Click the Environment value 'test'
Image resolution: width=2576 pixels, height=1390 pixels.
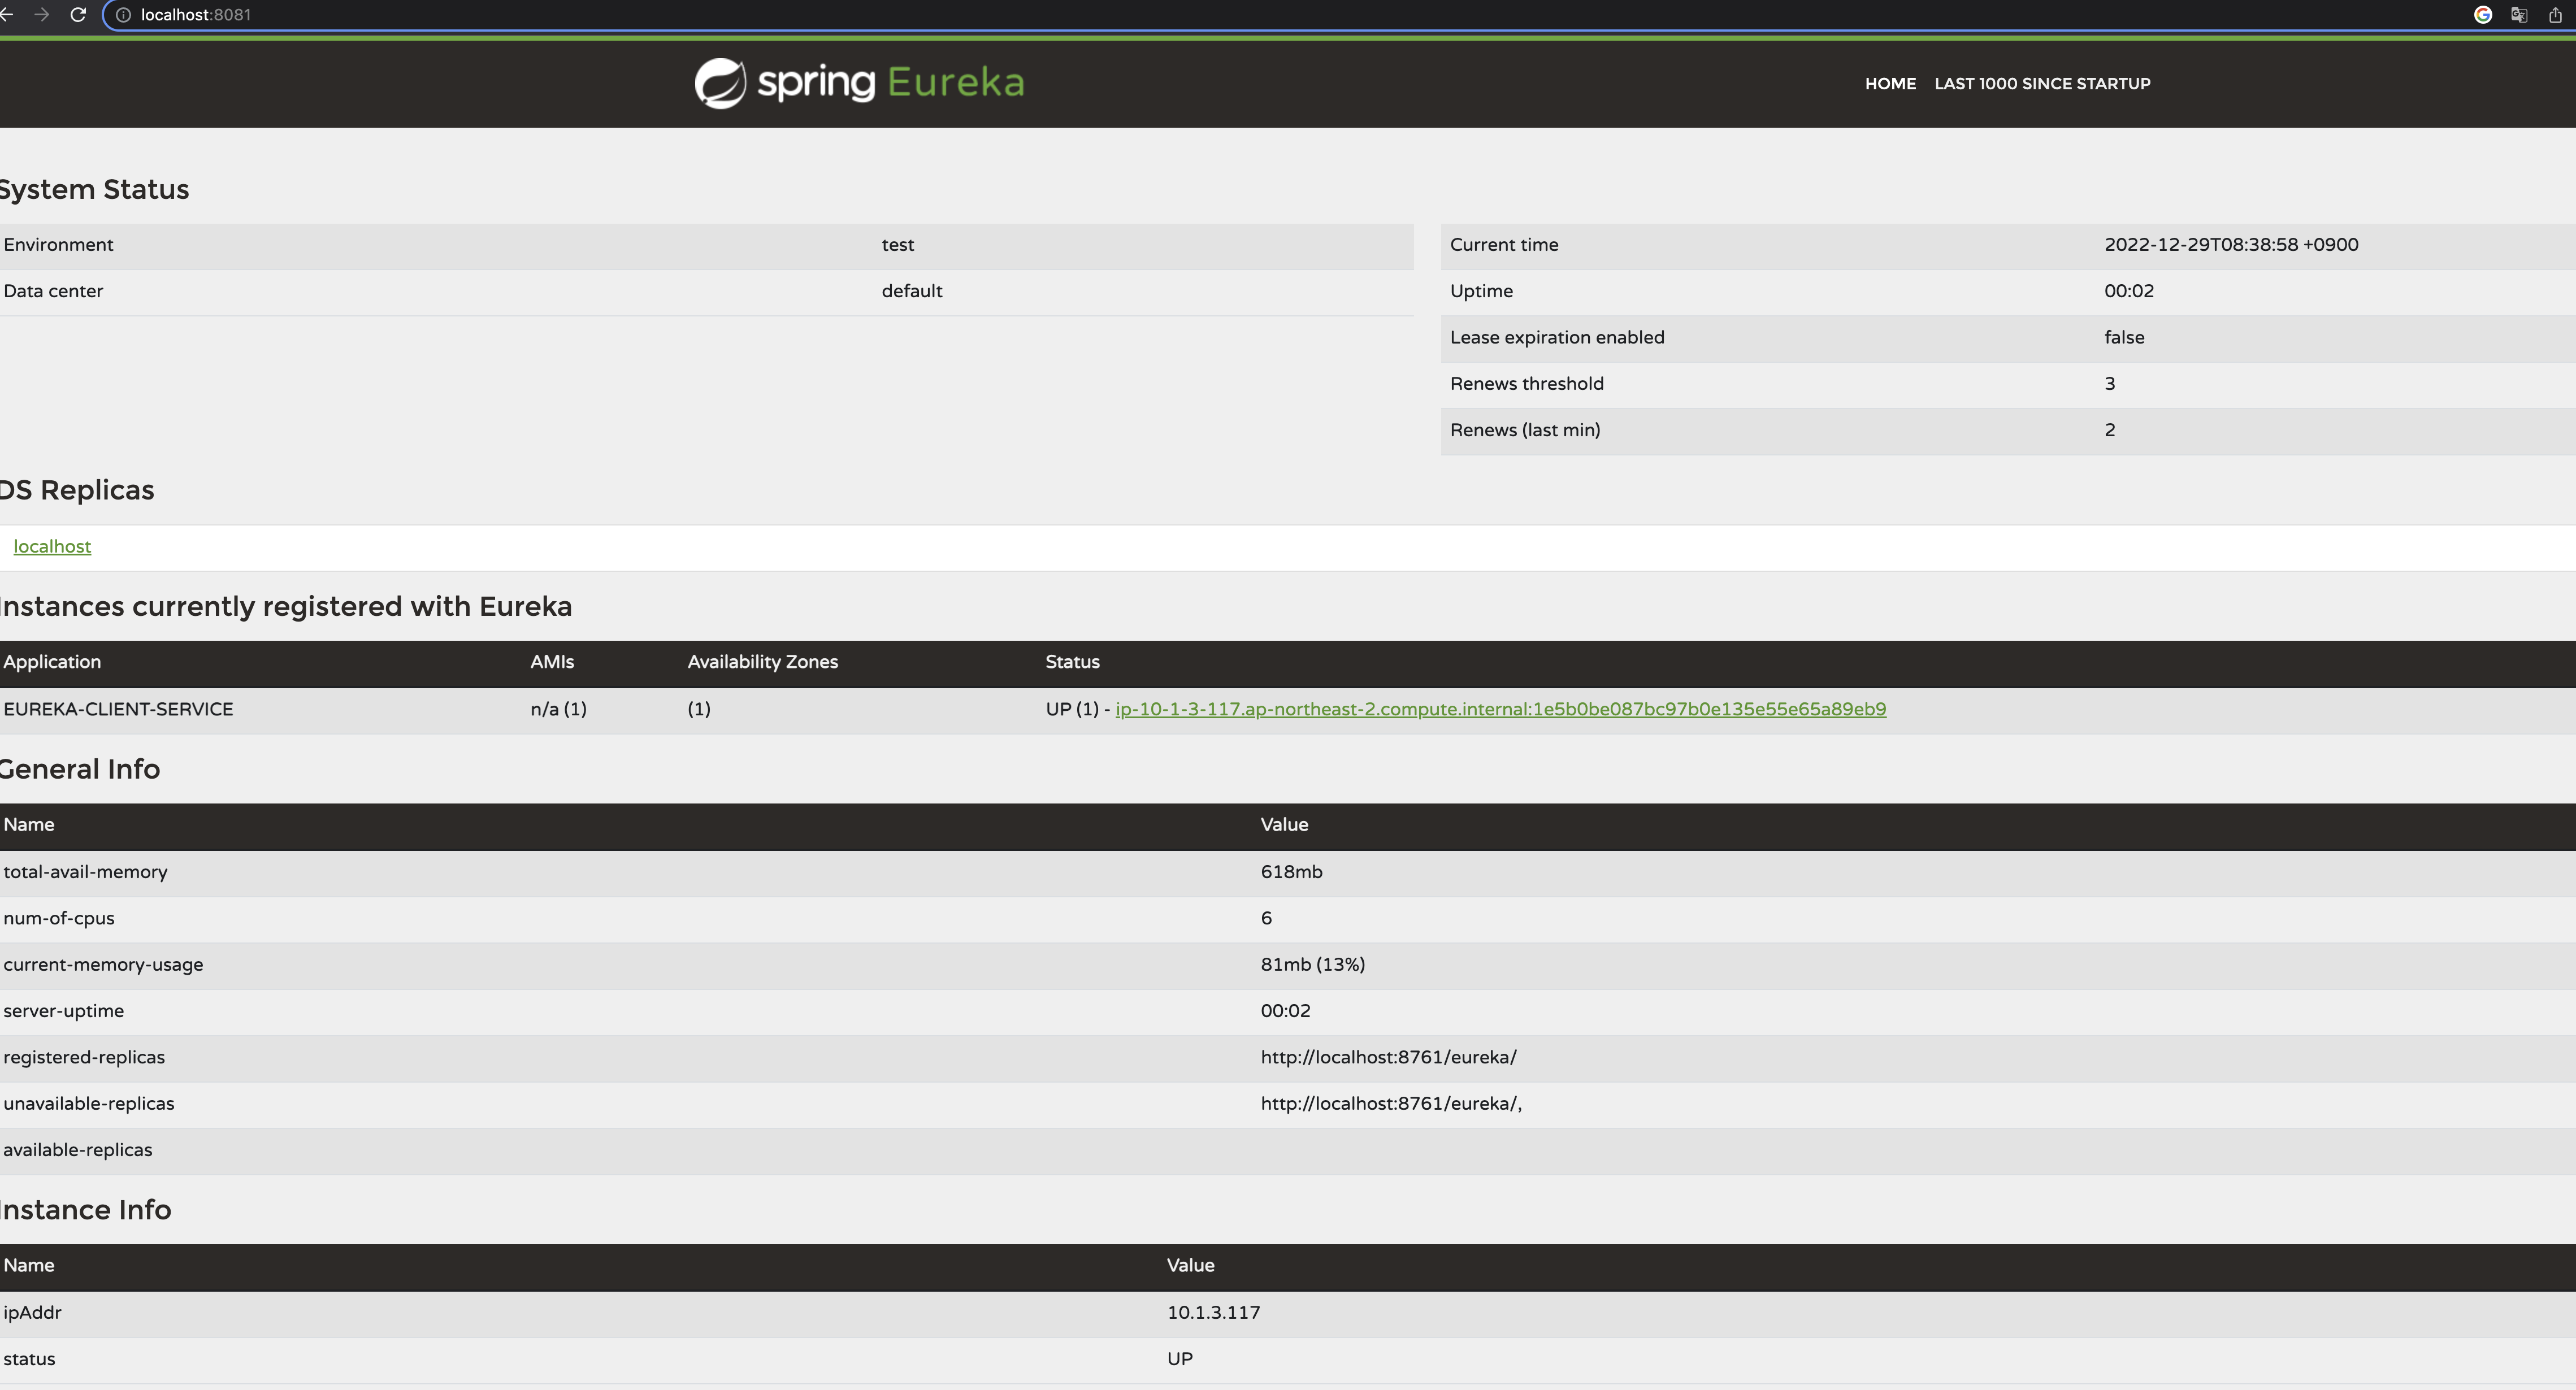click(x=897, y=245)
